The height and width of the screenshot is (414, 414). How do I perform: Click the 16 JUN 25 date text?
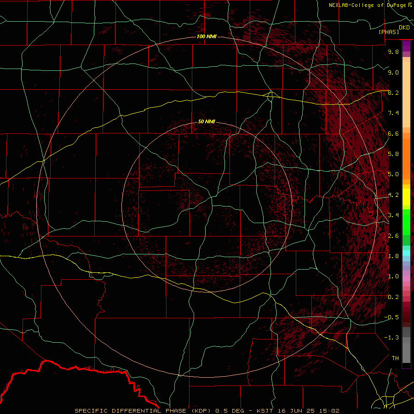[296, 411]
